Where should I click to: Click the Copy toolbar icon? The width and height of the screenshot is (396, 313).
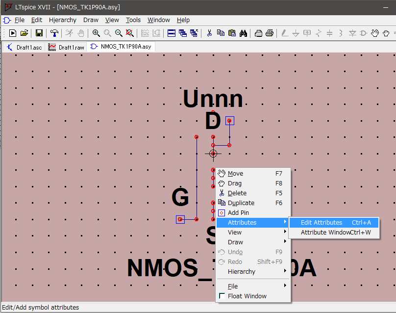click(x=221, y=33)
